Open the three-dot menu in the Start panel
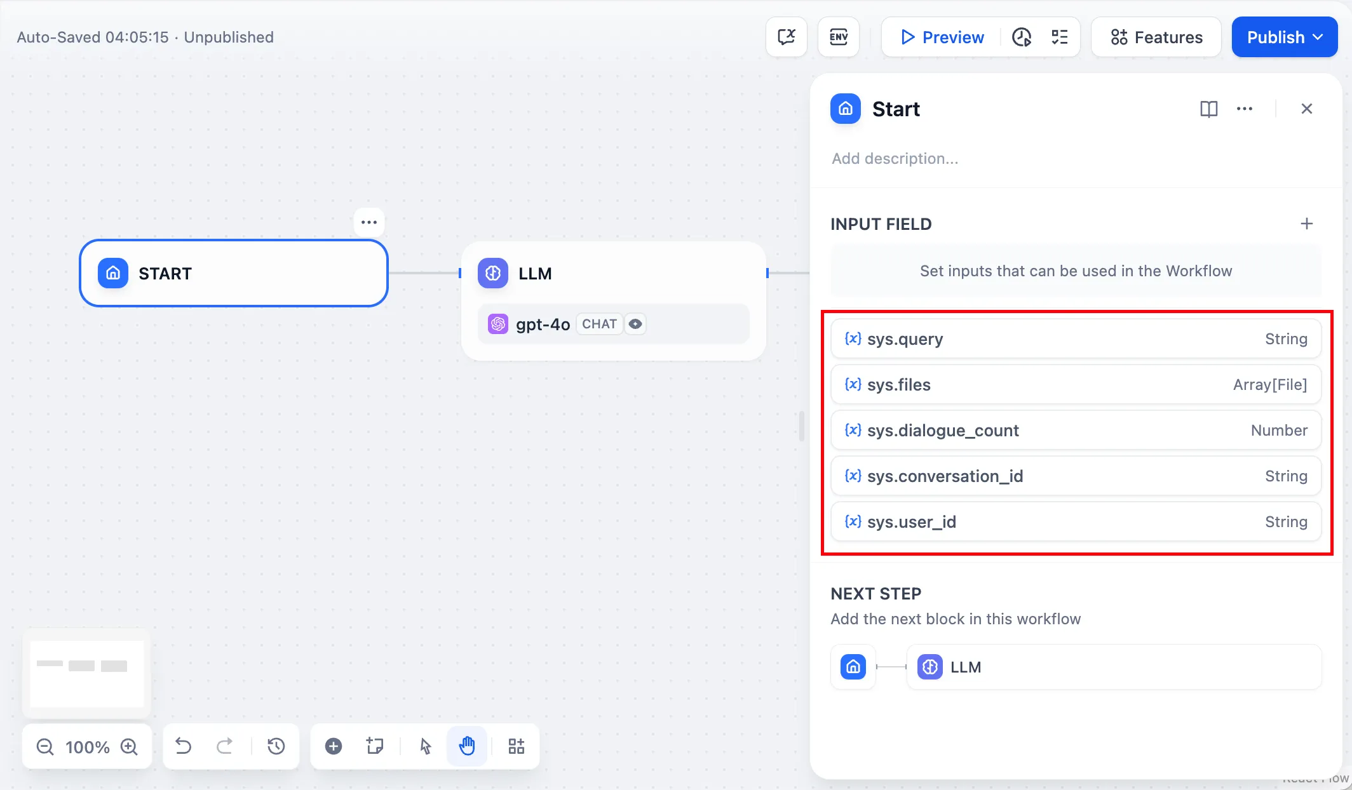 coord(1244,109)
